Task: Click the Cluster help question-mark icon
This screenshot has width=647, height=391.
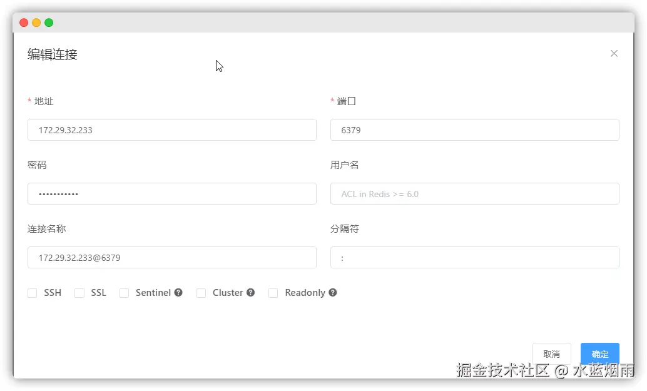Action: click(x=250, y=292)
